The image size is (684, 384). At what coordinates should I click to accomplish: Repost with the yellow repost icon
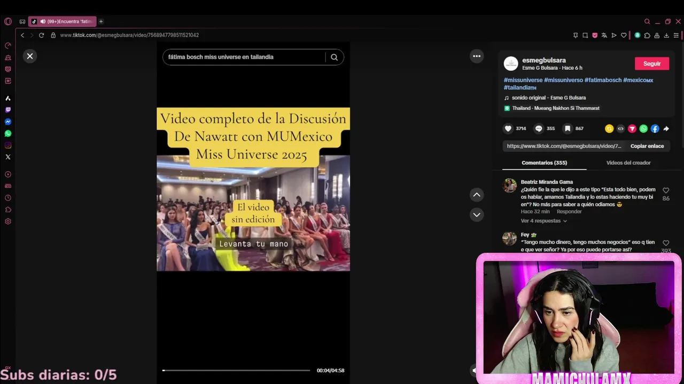pyautogui.click(x=609, y=129)
